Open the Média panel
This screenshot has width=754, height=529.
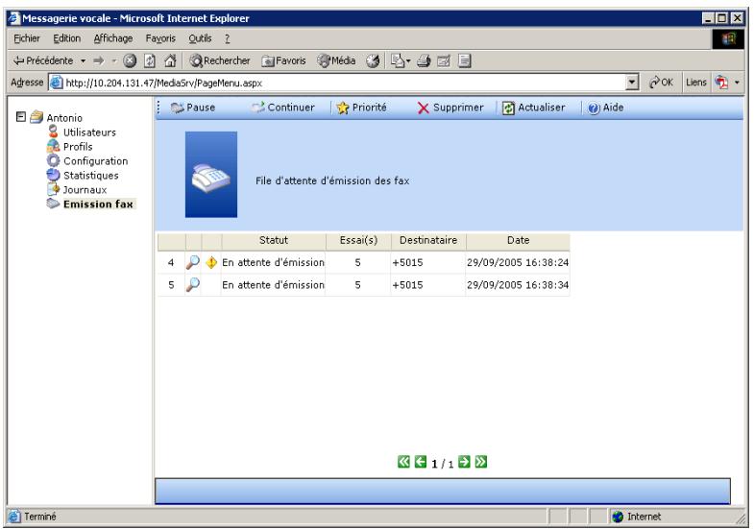[x=336, y=60]
